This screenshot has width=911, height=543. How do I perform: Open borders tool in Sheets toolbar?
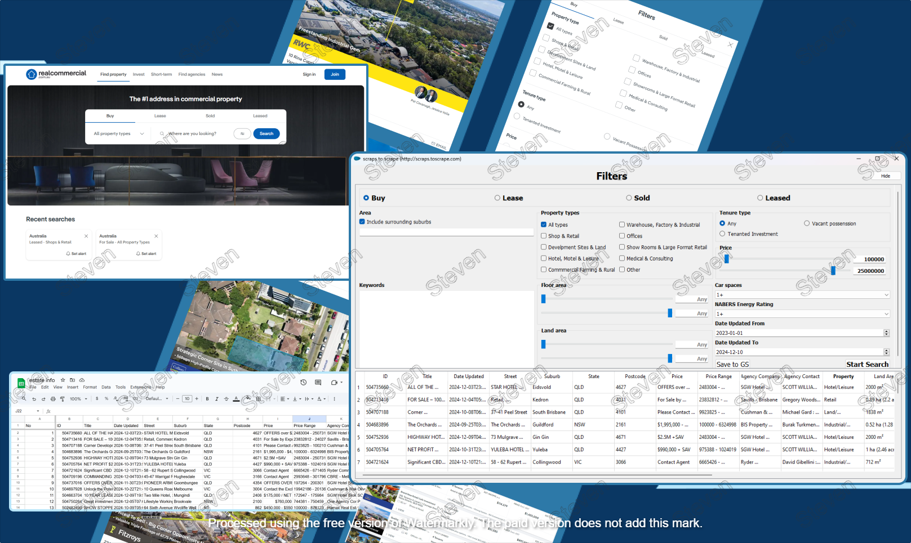(x=258, y=398)
